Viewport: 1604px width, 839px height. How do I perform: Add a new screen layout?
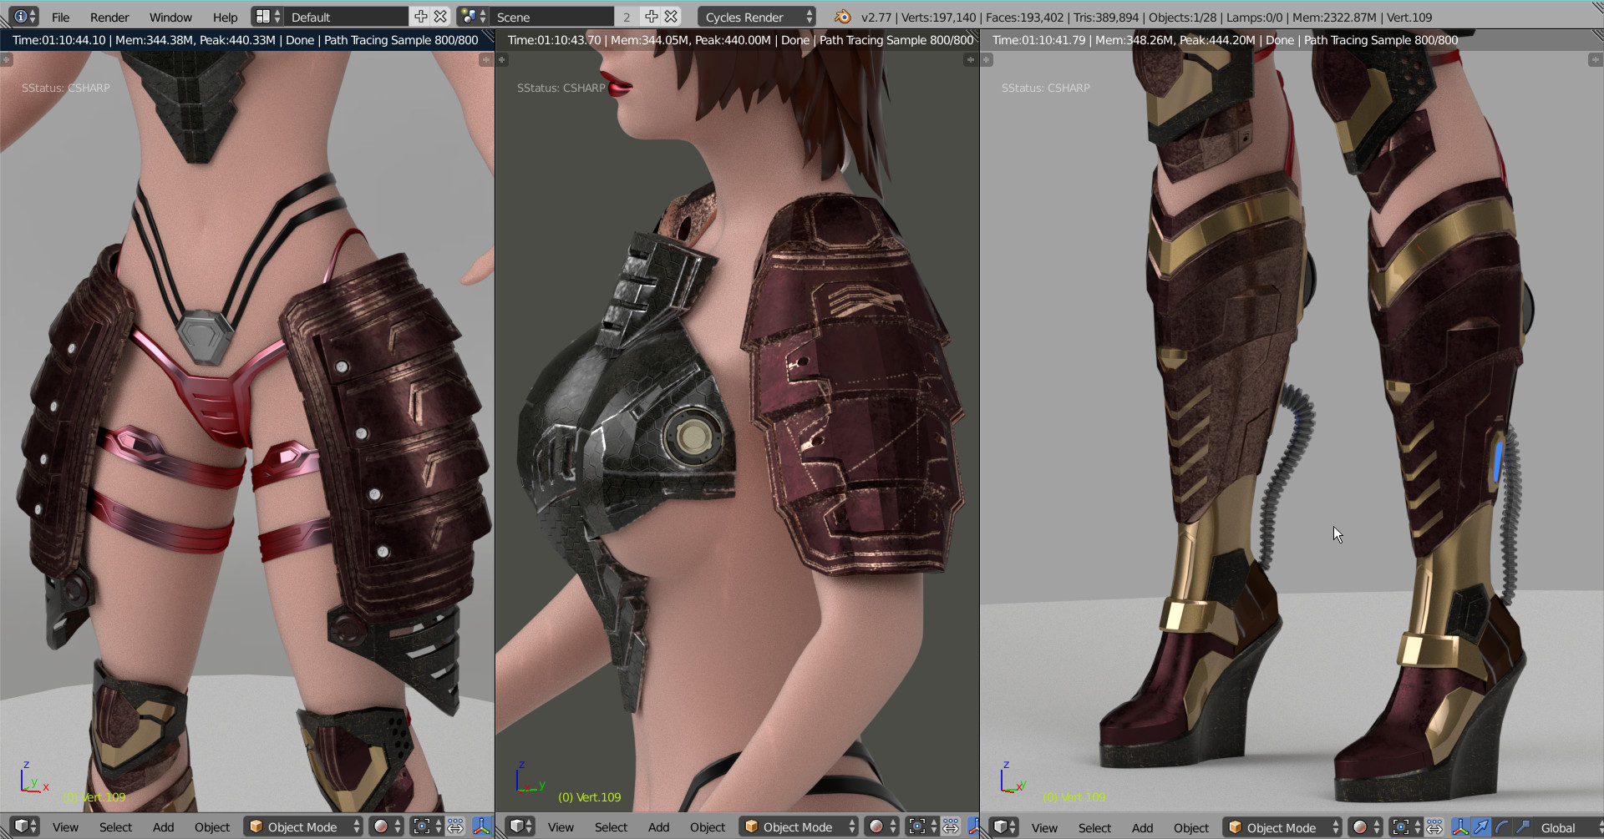pos(420,17)
